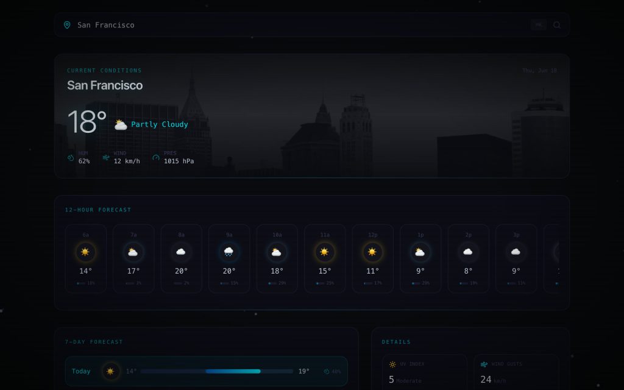Click the 15° temperature in 11a card
624x390 pixels.
point(325,271)
